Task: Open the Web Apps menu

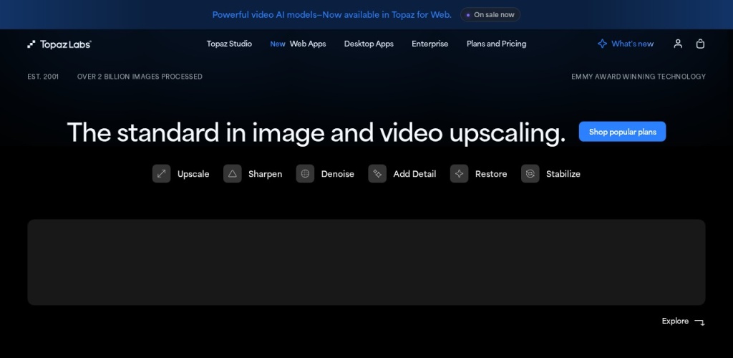Action: 308,44
